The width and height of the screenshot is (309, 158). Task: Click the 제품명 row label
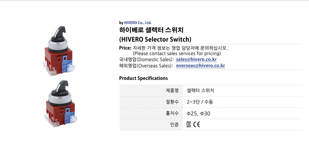(x=172, y=90)
